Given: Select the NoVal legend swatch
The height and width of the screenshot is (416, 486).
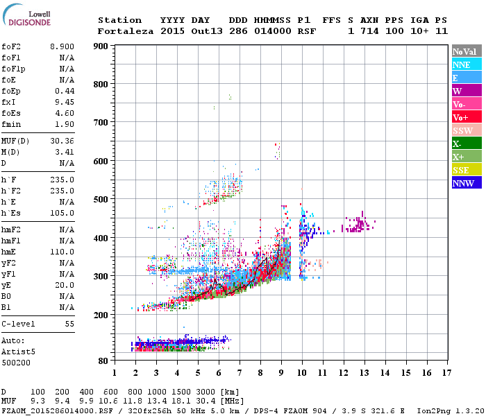Looking at the screenshot, I should click(x=467, y=51).
